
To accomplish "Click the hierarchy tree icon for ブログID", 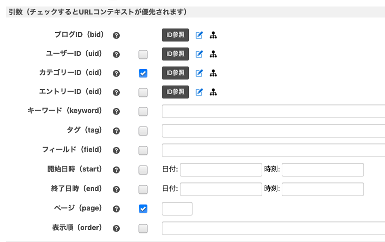I will coord(213,35).
